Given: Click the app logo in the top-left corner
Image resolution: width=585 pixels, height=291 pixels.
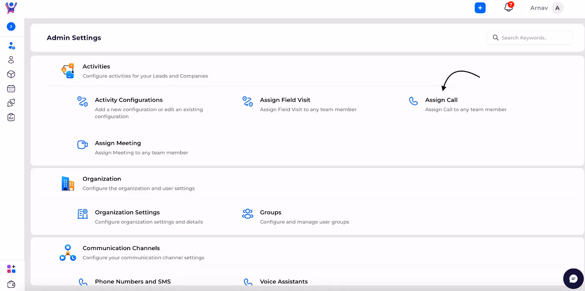Looking at the screenshot, I should [x=11, y=8].
